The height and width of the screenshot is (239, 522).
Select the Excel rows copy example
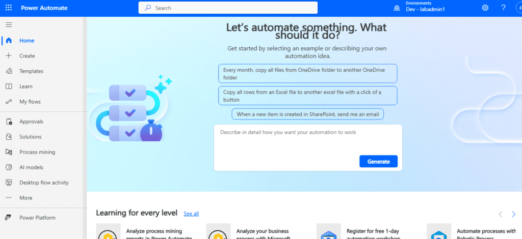[x=308, y=96]
